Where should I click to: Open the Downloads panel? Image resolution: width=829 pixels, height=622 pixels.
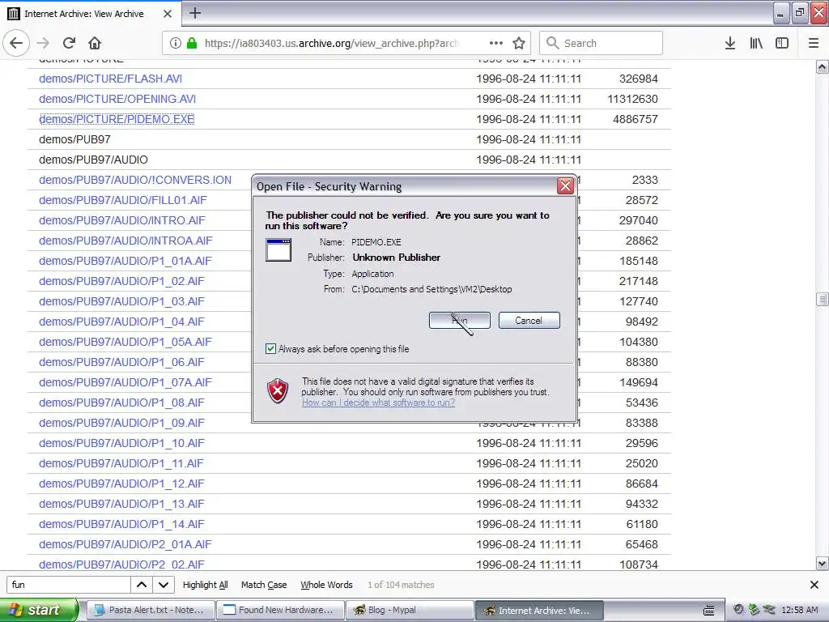[730, 43]
